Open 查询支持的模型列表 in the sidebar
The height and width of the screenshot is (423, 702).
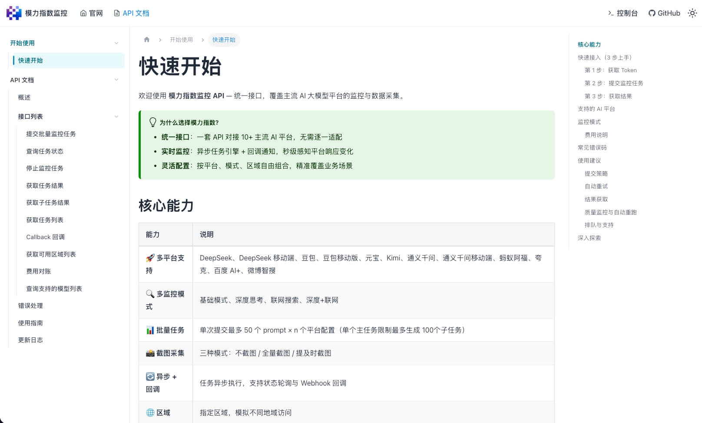click(54, 289)
